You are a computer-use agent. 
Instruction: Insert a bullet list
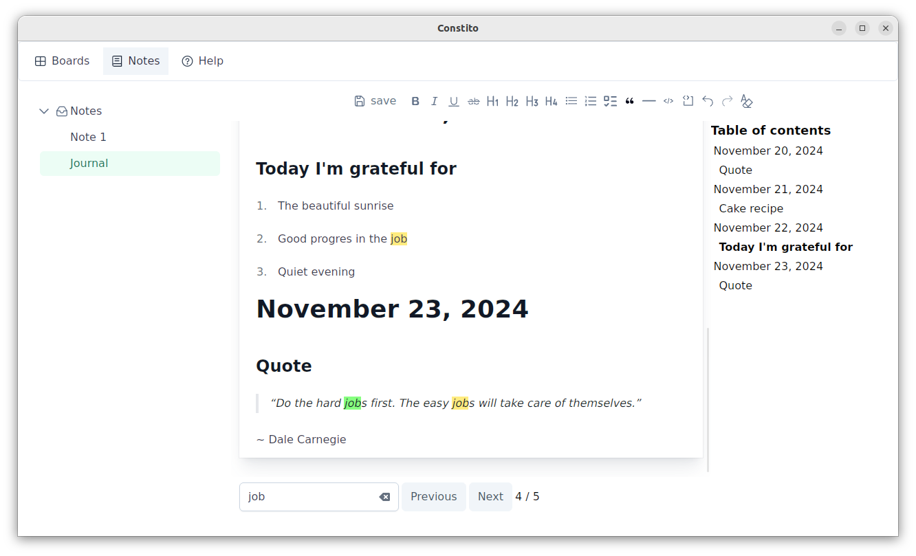571,101
